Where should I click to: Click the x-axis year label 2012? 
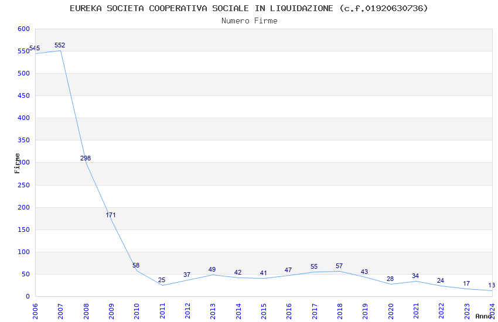[187, 311]
